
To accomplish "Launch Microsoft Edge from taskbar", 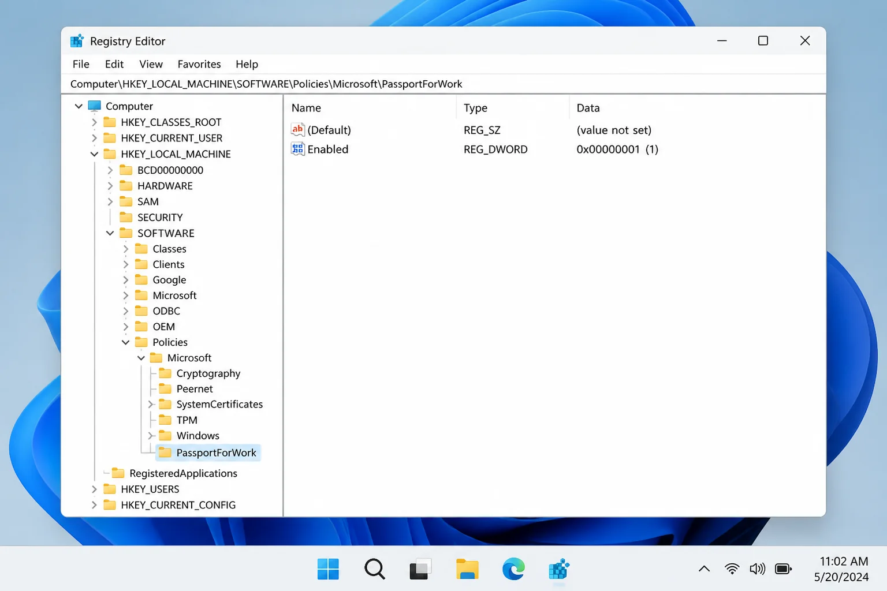I will coord(513,570).
